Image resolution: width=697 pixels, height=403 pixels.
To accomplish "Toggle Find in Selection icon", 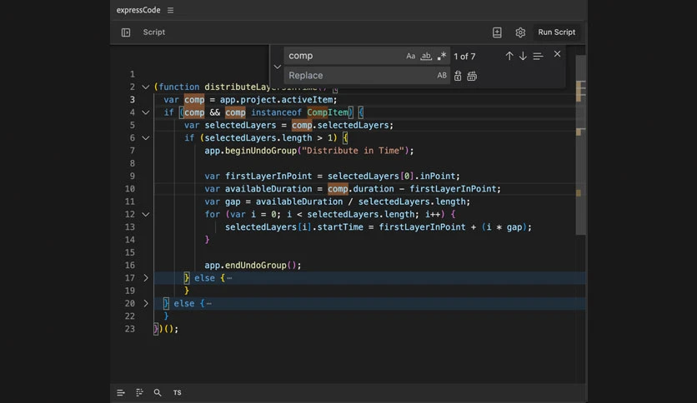I will pos(538,57).
